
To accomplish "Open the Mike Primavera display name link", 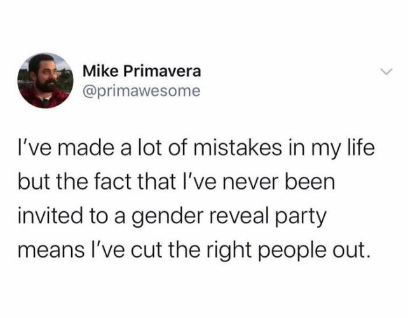I will pyautogui.click(x=142, y=71).
